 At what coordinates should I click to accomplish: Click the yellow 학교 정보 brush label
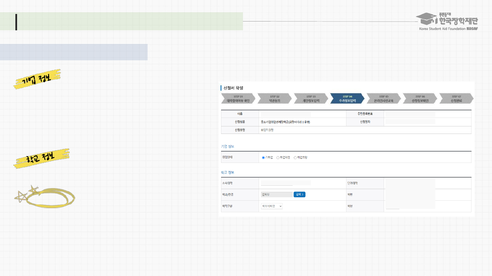point(41,158)
